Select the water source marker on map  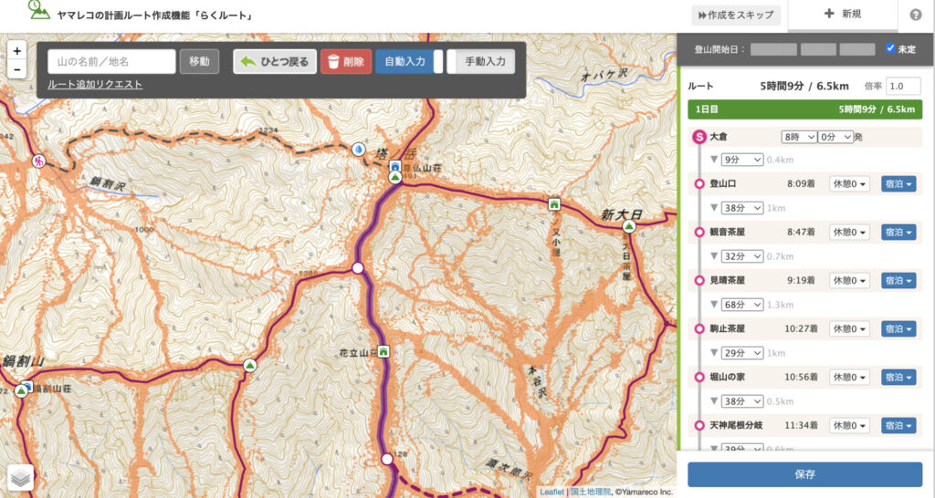pos(358,149)
